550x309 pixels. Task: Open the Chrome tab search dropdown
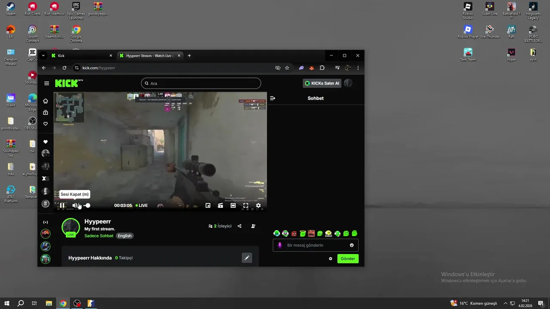tap(43, 55)
